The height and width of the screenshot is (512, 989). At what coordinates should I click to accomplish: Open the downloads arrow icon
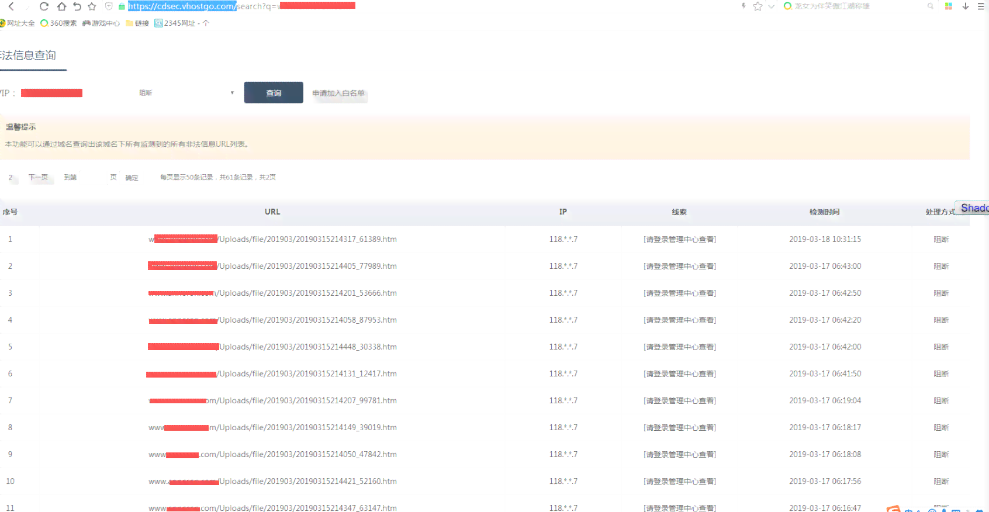(x=966, y=6)
